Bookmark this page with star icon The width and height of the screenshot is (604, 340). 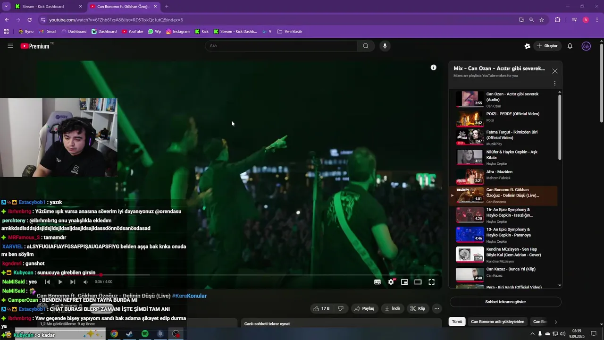[542, 20]
